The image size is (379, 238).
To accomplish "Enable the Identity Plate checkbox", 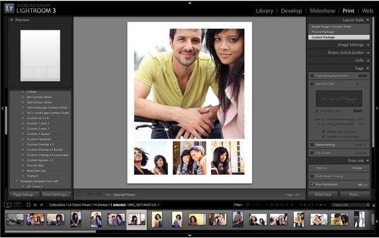I will coord(312,84).
